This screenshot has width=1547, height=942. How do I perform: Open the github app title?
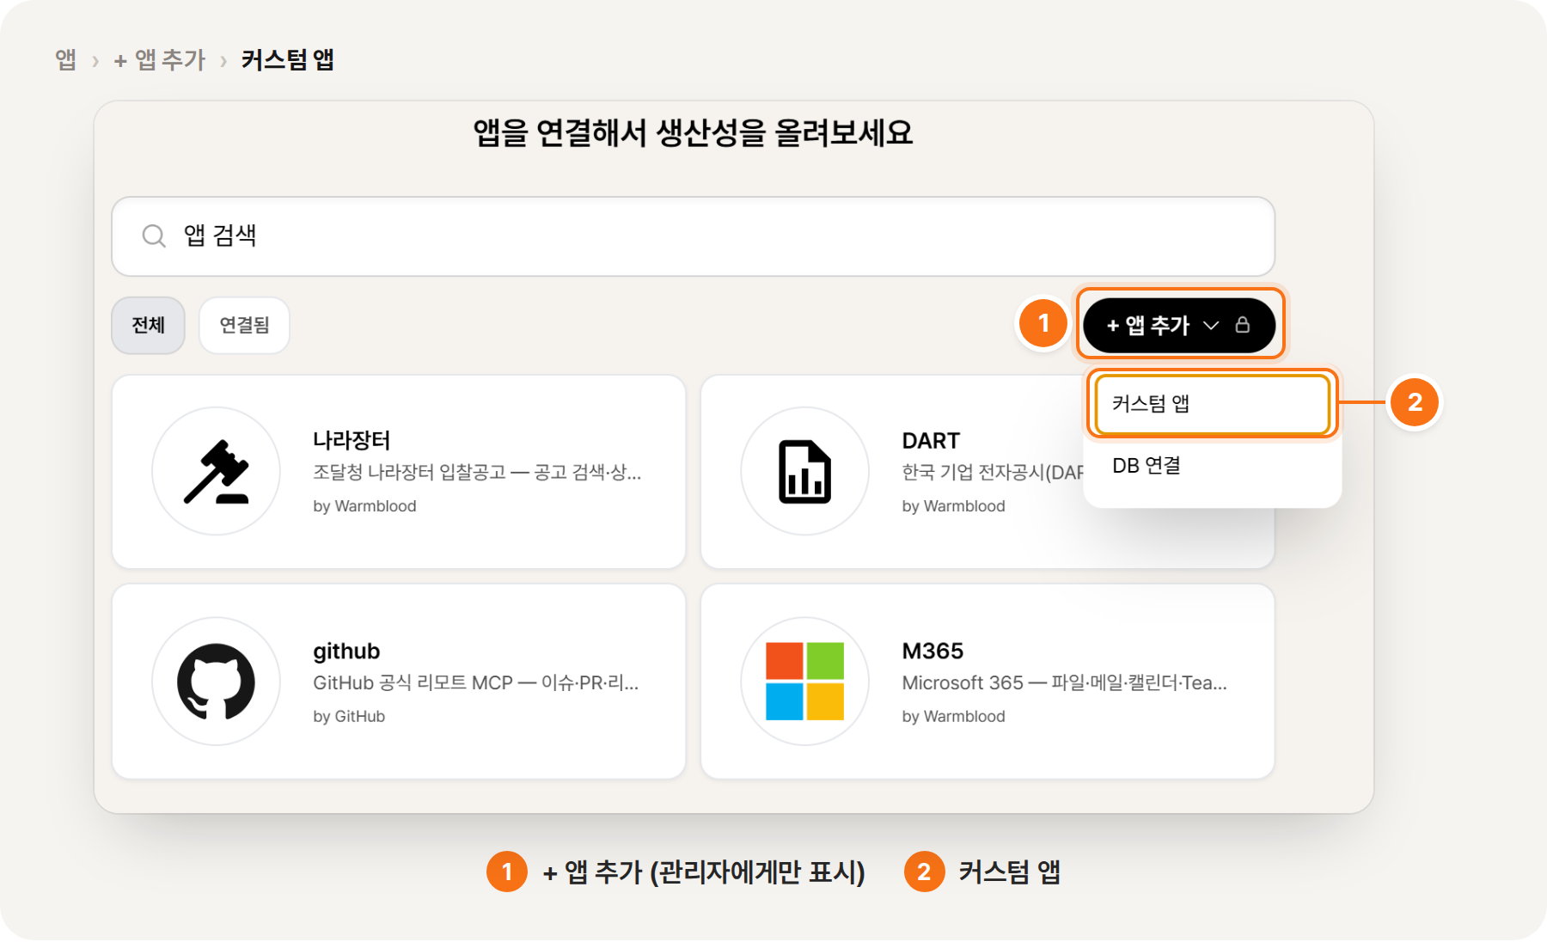pos(346,651)
